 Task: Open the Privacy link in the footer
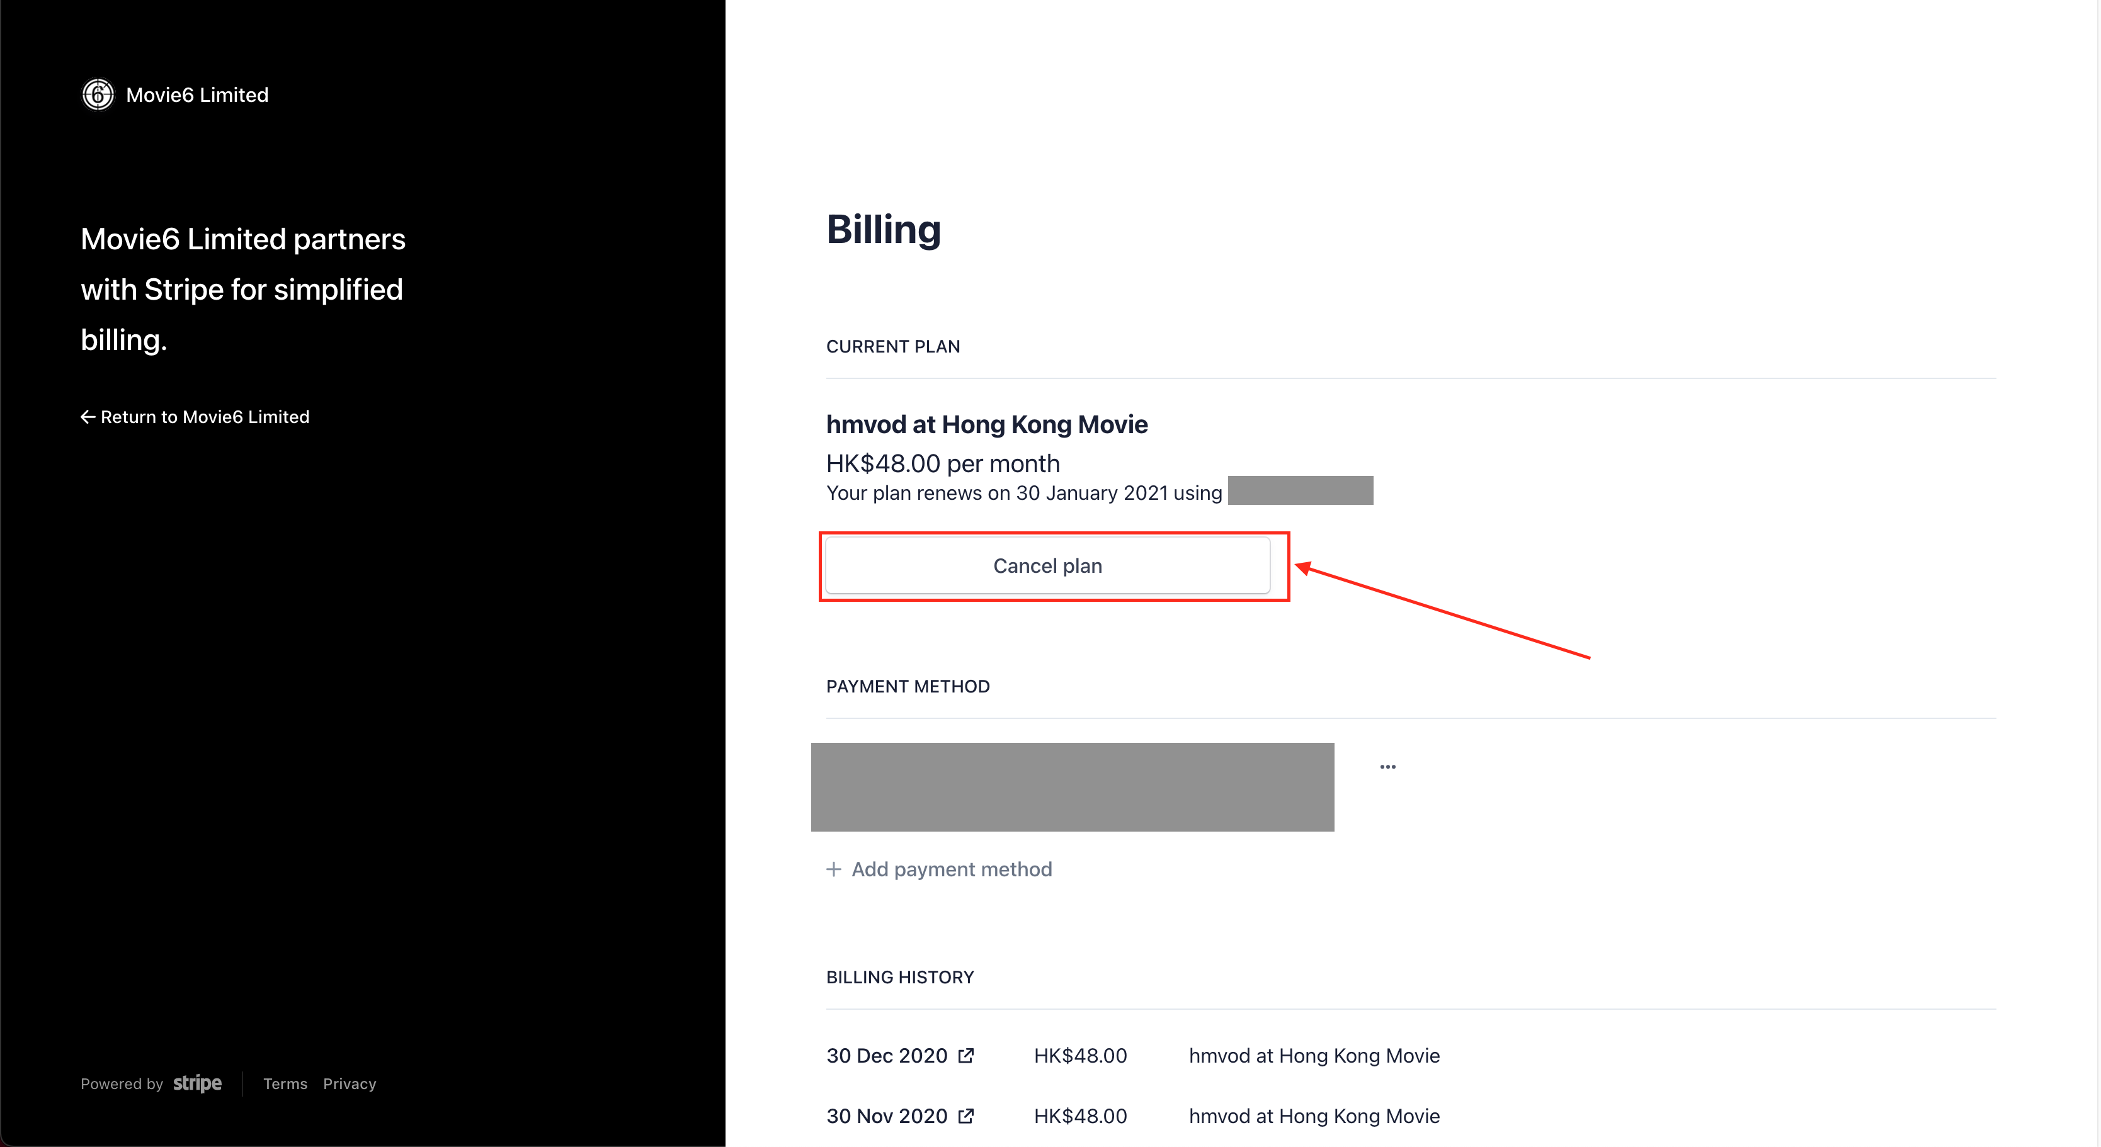tap(349, 1083)
